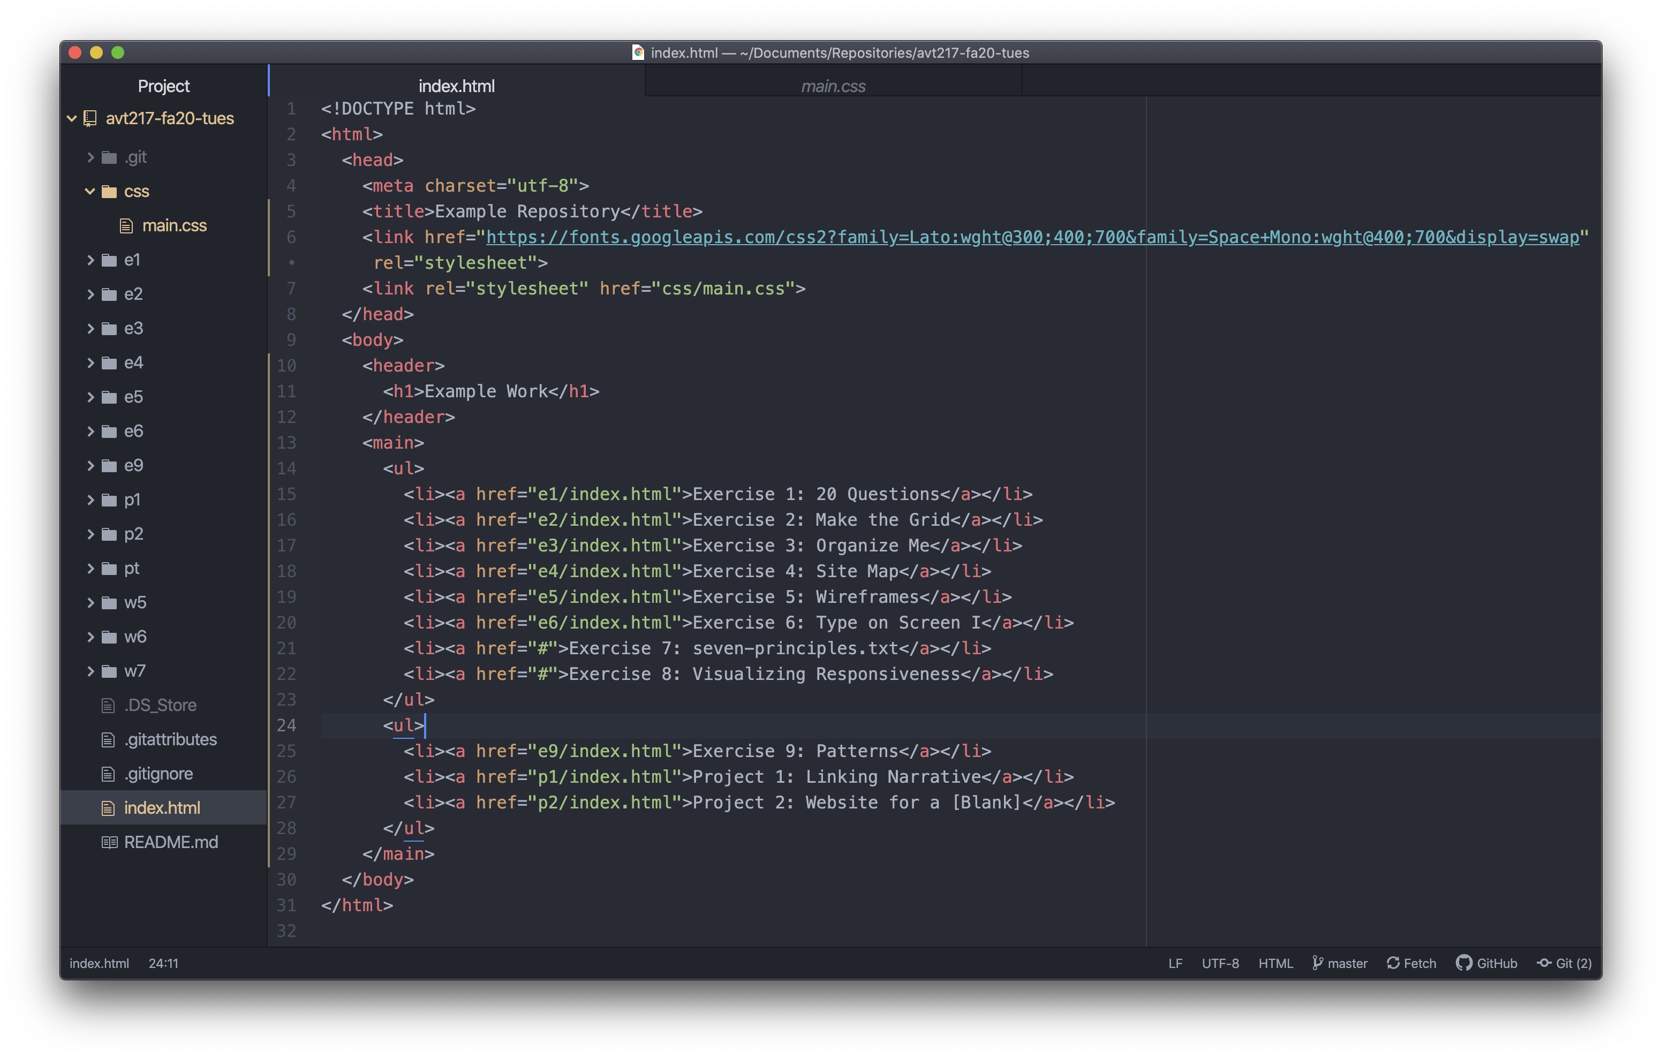Click the UTF-8 encoding indicator
The image size is (1662, 1059).
tap(1218, 964)
